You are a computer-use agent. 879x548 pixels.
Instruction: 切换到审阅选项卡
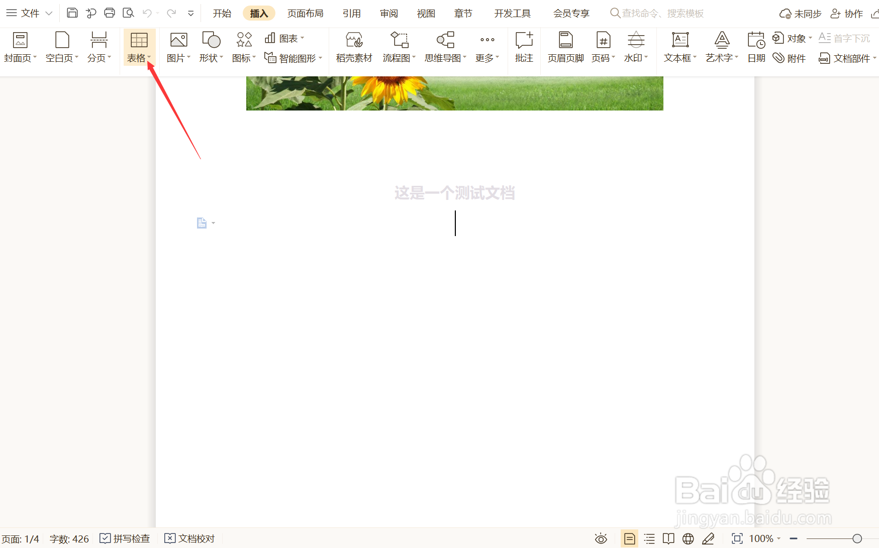click(x=388, y=13)
